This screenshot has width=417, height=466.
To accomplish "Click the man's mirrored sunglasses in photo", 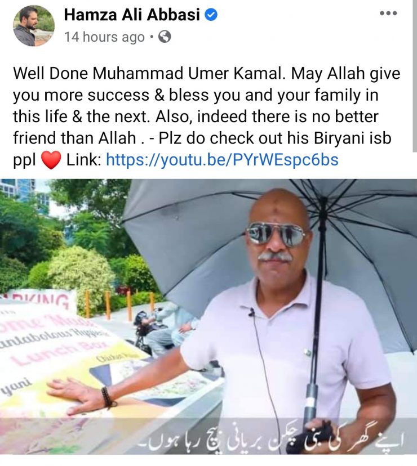I will pos(276,234).
